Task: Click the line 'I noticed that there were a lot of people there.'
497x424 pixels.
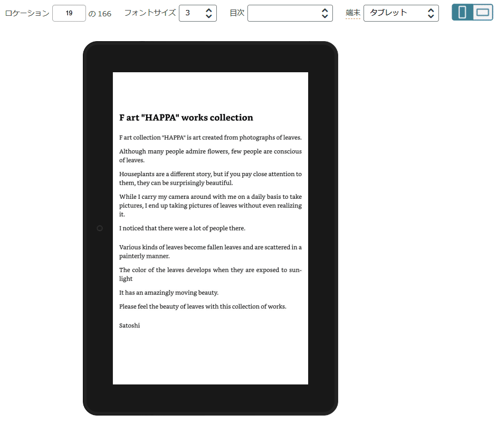Action: click(182, 228)
